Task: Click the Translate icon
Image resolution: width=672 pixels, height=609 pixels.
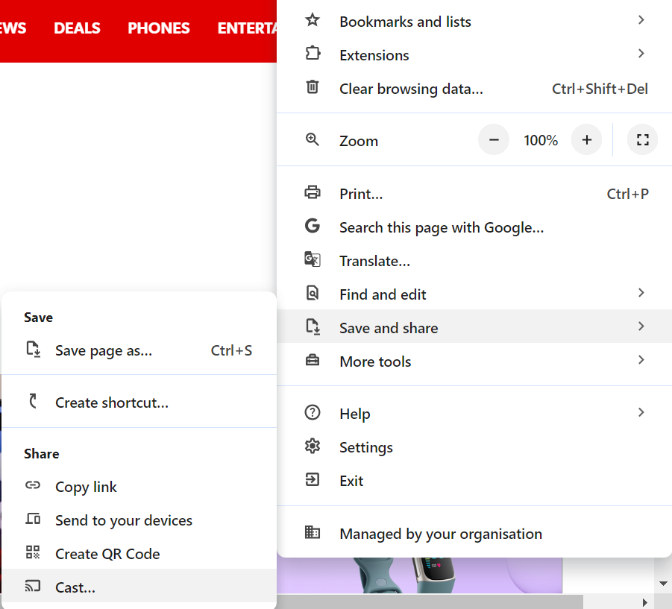Action: (x=313, y=259)
